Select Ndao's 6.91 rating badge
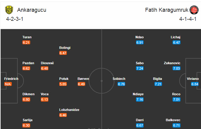The width and height of the screenshot is (201, 129). (140, 42)
